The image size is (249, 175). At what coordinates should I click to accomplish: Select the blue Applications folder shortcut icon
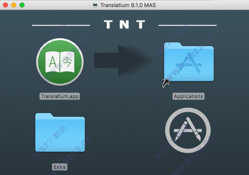[x=189, y=62]
